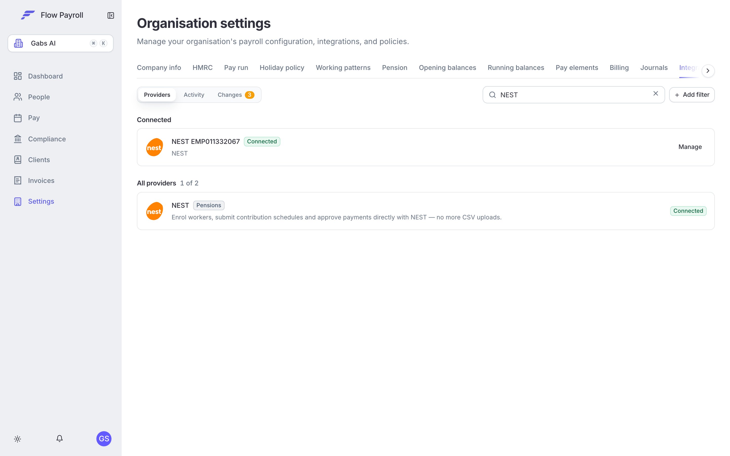Open the Pay run tab
The height and width of the screenshot is (456, 730).
(x=236, y=68)
